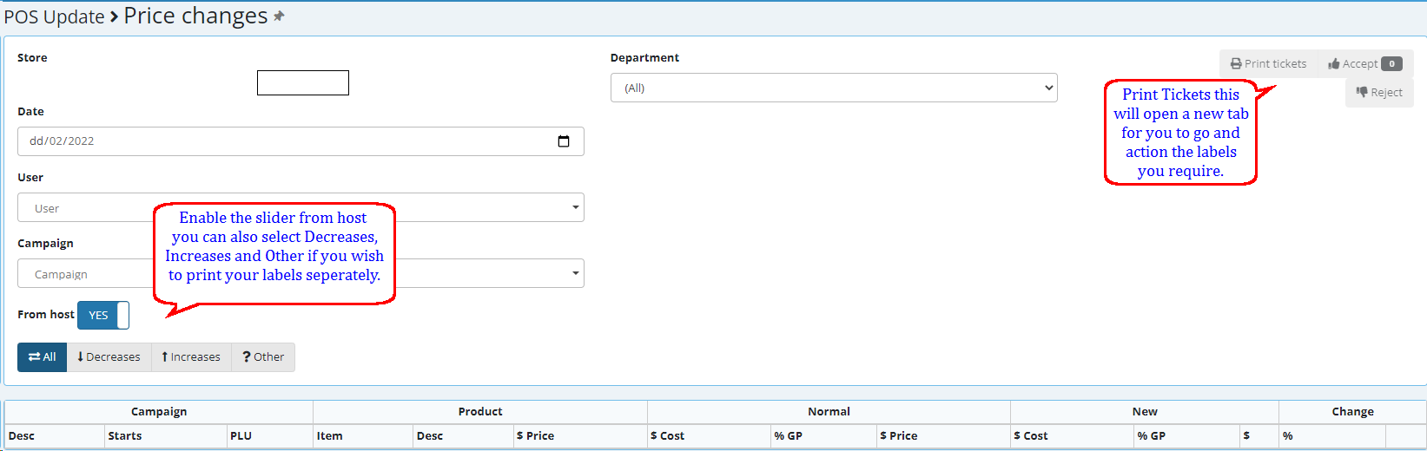This screenshot has width=1427, height=451.
Task: Click the Print tickets printer button
Action: coord(1268,63)
